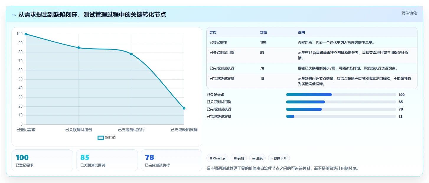Screen dimensions: 429x183
Task: Click value 100 beside the first progress bar
Action: pyautogui.click(x=402, y=95)
